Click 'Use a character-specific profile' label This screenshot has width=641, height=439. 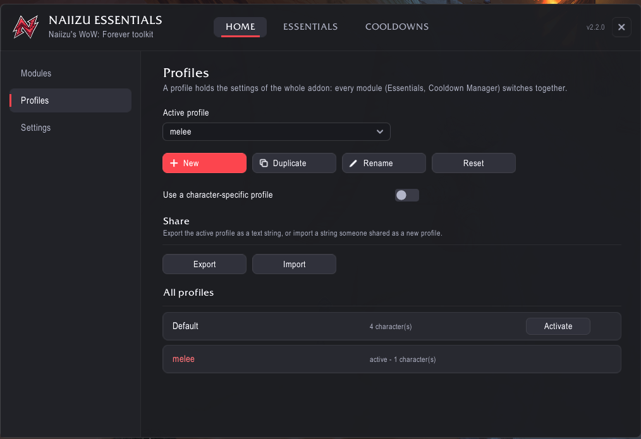(218, 195)
